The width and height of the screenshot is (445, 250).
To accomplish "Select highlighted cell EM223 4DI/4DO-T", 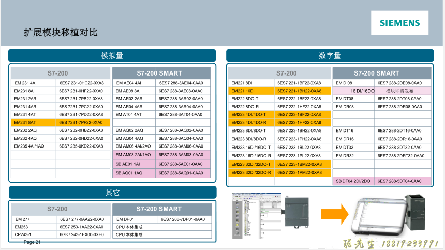I will pyautogui.click(x=251, y=114).
